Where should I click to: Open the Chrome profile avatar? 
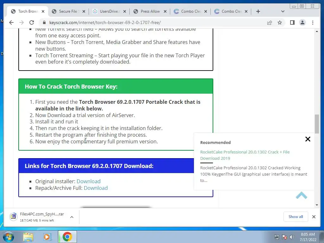[302, 22]
